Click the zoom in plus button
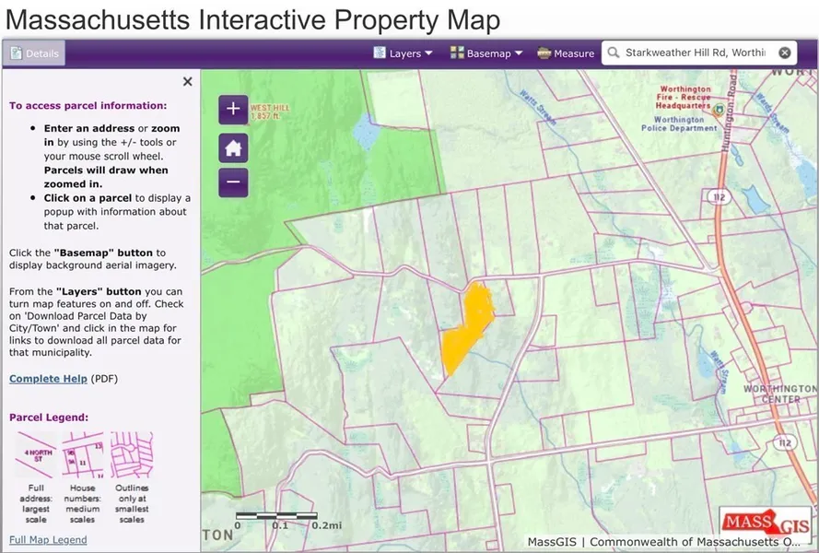The width and height of the screenshot is (819, 553). coord(233,109)
